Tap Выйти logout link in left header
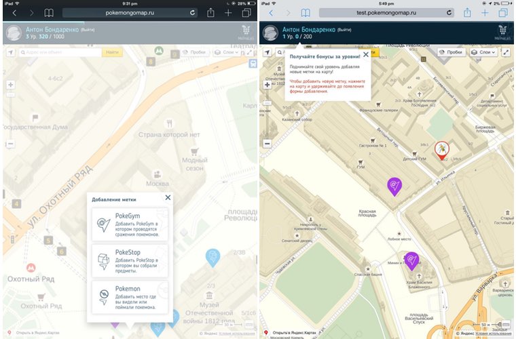Image resolution: width=516 pixels, height=339 pixels. tap(88, 30)
